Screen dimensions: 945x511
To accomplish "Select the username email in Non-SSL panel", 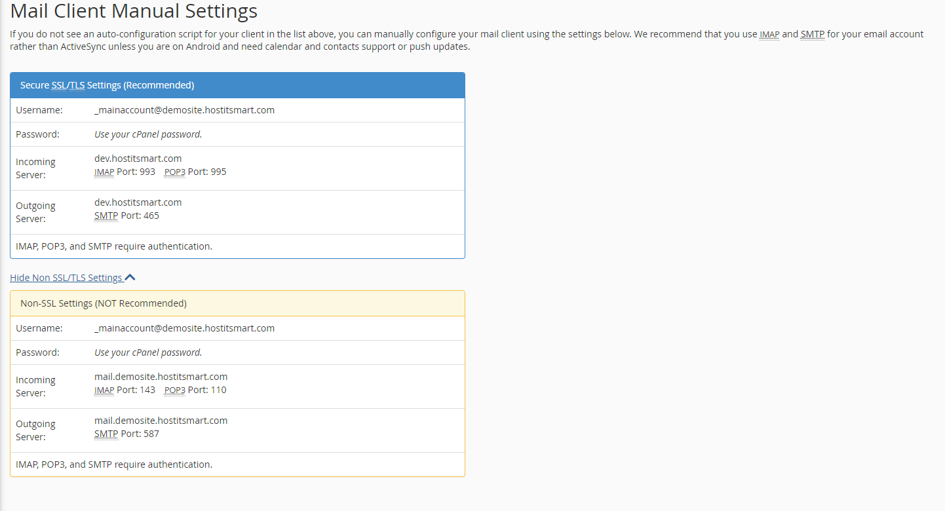I will tap(185, 328).
